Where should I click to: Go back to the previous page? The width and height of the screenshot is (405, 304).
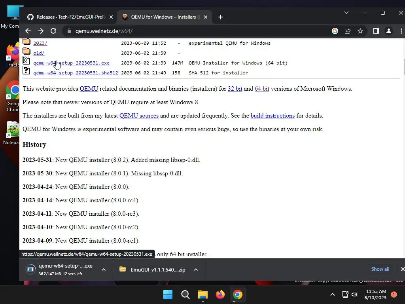tap(28, 31)
